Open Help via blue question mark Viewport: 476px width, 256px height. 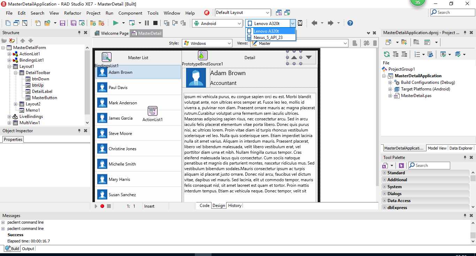(350, 23)
